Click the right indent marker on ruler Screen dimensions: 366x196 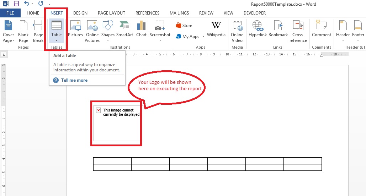point(322,55)
